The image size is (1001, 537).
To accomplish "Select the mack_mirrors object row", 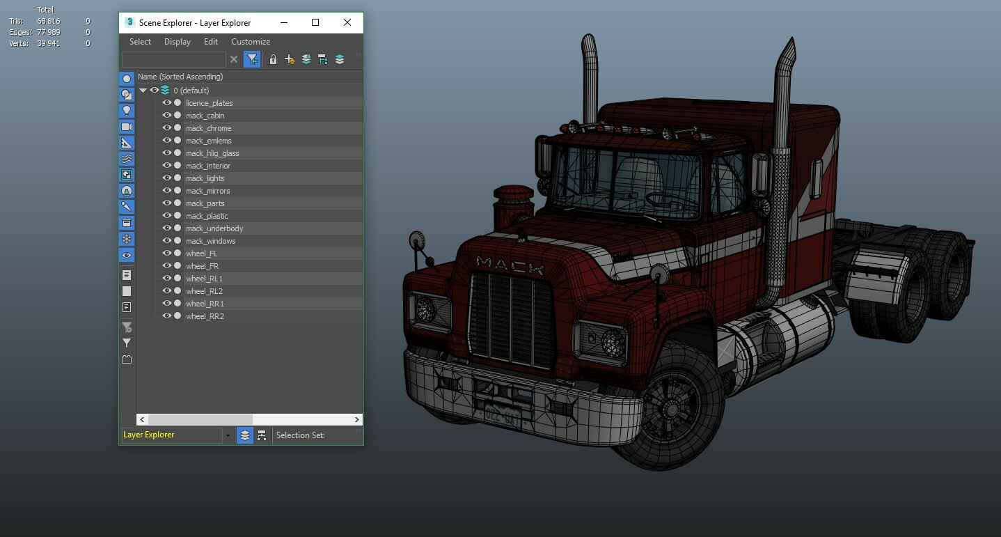I will point(249,191).
